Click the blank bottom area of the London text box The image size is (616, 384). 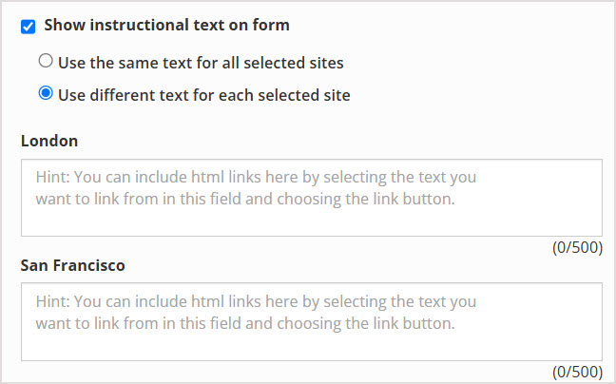tap(312, 223)
